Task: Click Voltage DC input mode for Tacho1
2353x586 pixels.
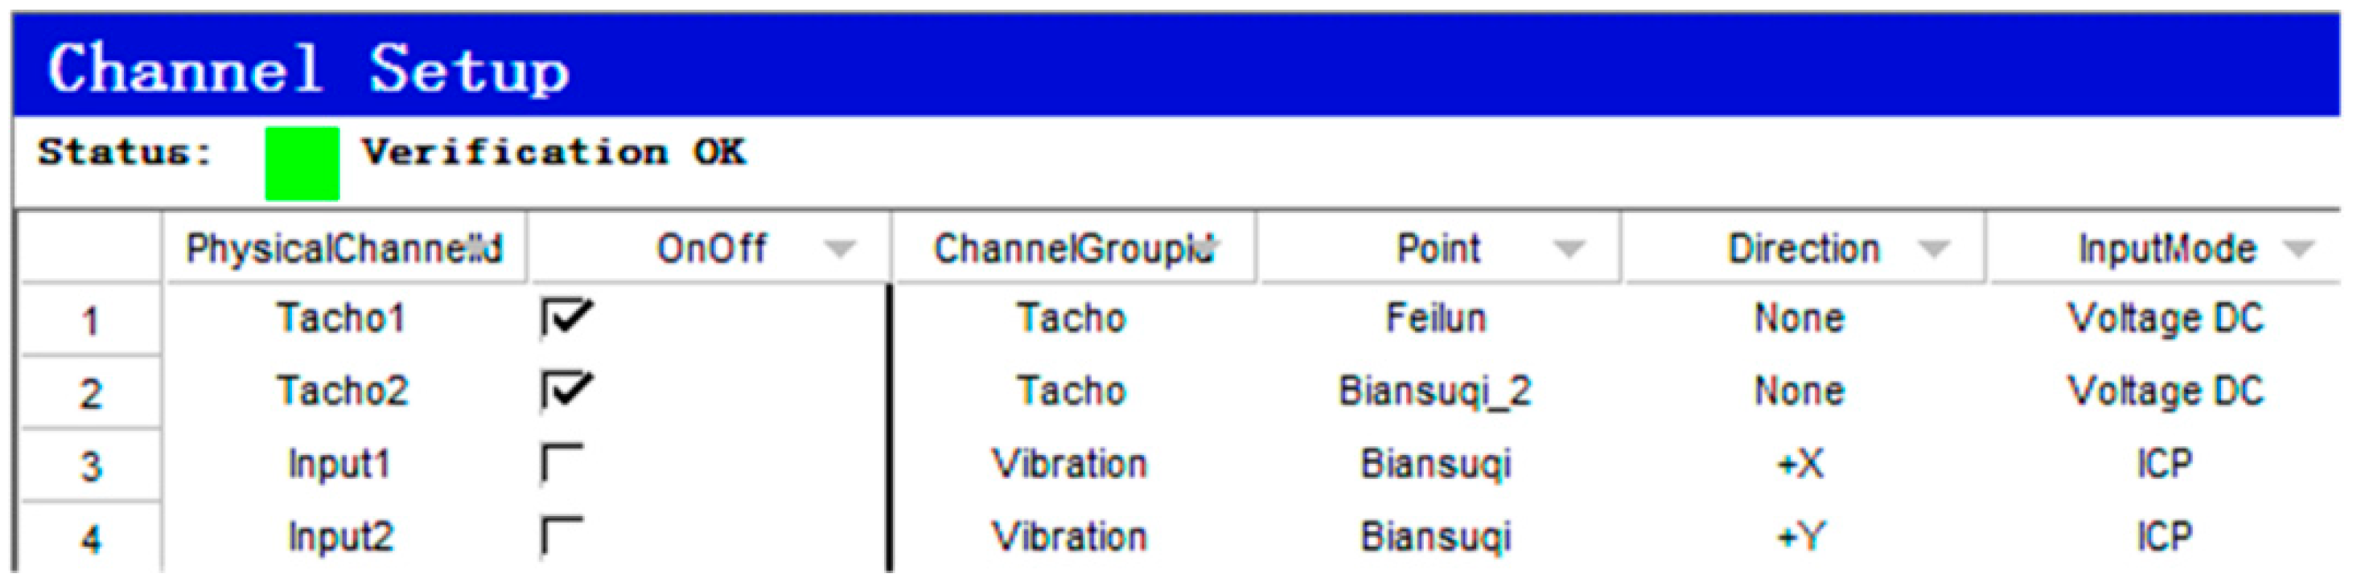Action: 2165,318
